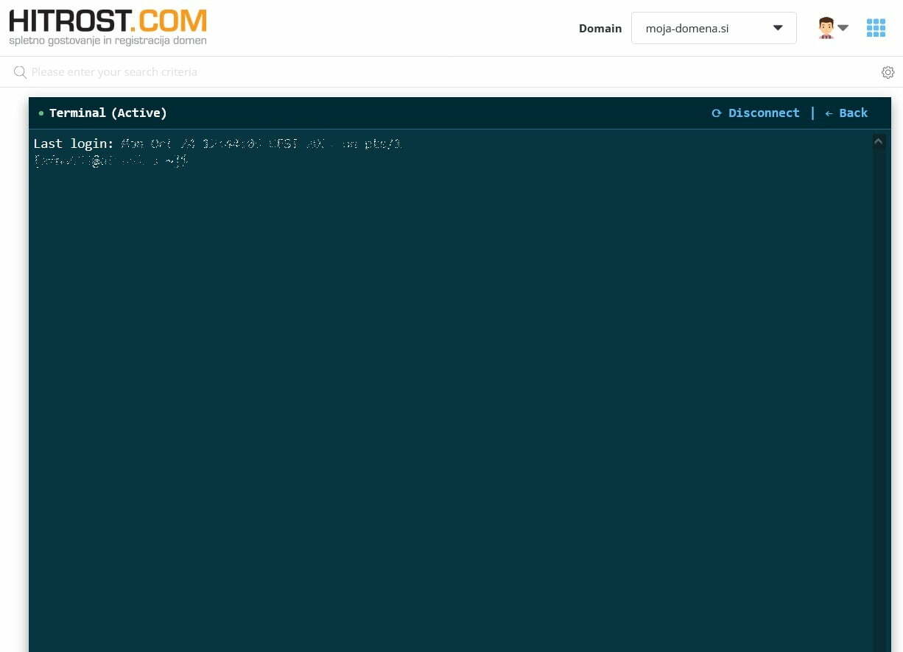Click the Domain selector arrow
The image size is (903, 652).
tap(778, 28)
